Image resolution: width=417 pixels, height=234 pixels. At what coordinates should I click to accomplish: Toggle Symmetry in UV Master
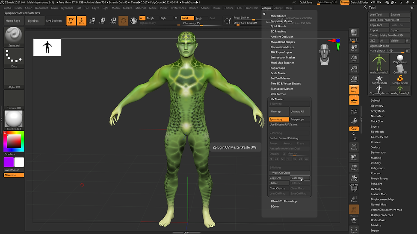(279, 119)
